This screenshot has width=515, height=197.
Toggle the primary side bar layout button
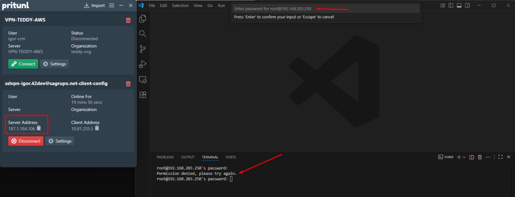451,5
